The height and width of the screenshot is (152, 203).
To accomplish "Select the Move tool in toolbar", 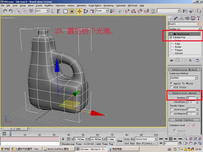I will click(x=79, y=11).
